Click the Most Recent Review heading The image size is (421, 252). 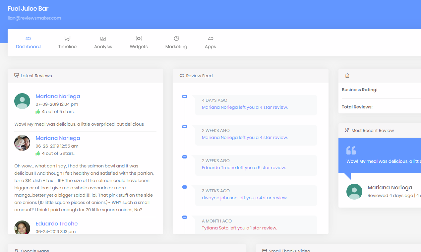coord(373,130)
